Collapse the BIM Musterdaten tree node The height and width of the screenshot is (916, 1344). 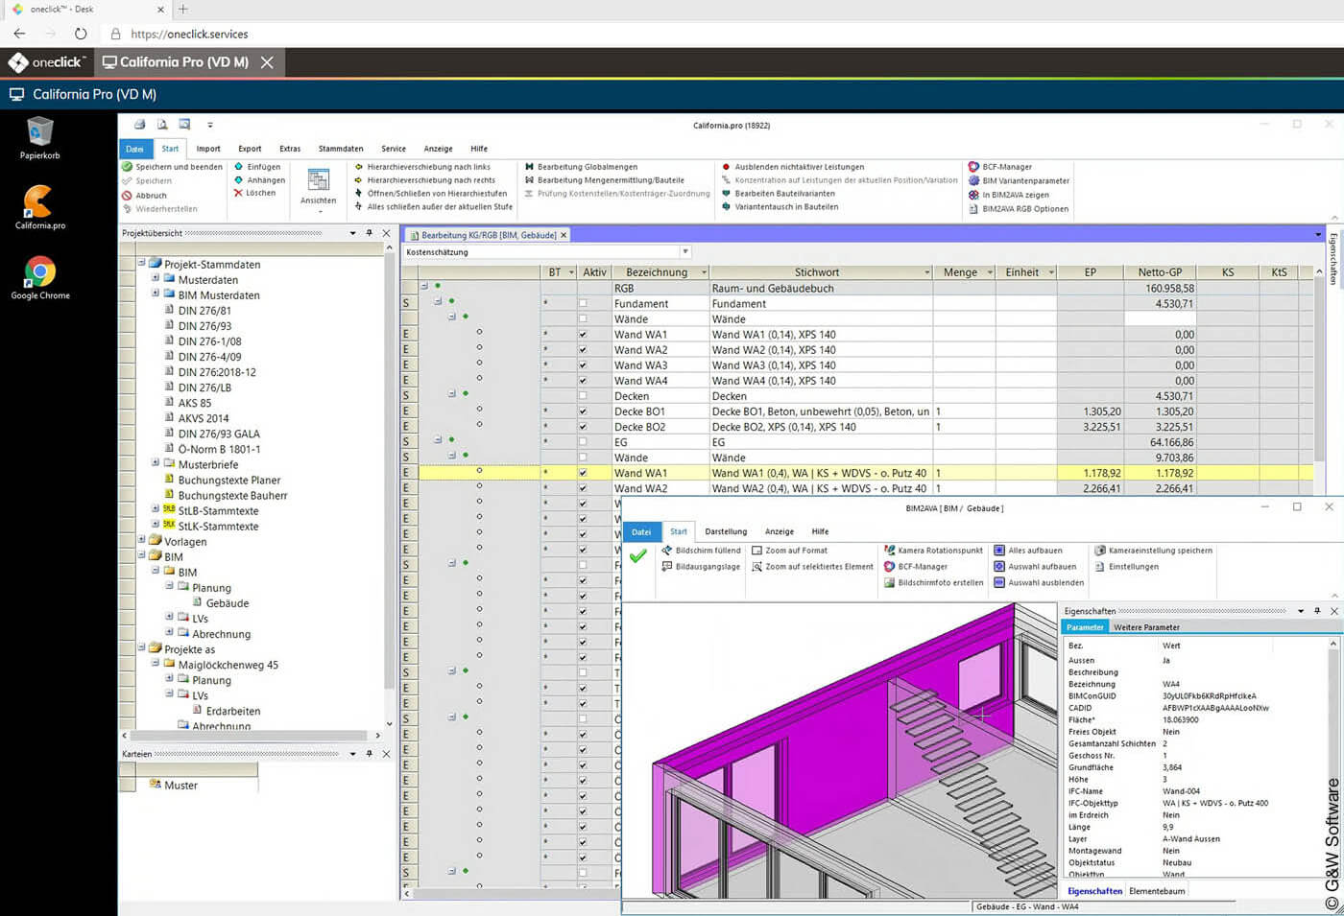[x=155, y=294]
